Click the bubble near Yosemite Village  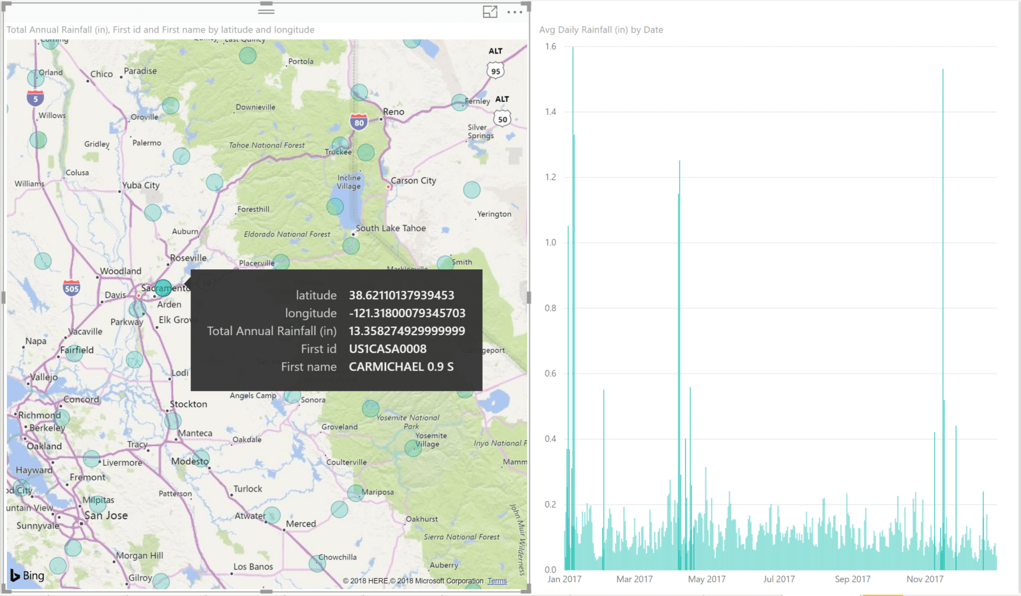[413, 448]
